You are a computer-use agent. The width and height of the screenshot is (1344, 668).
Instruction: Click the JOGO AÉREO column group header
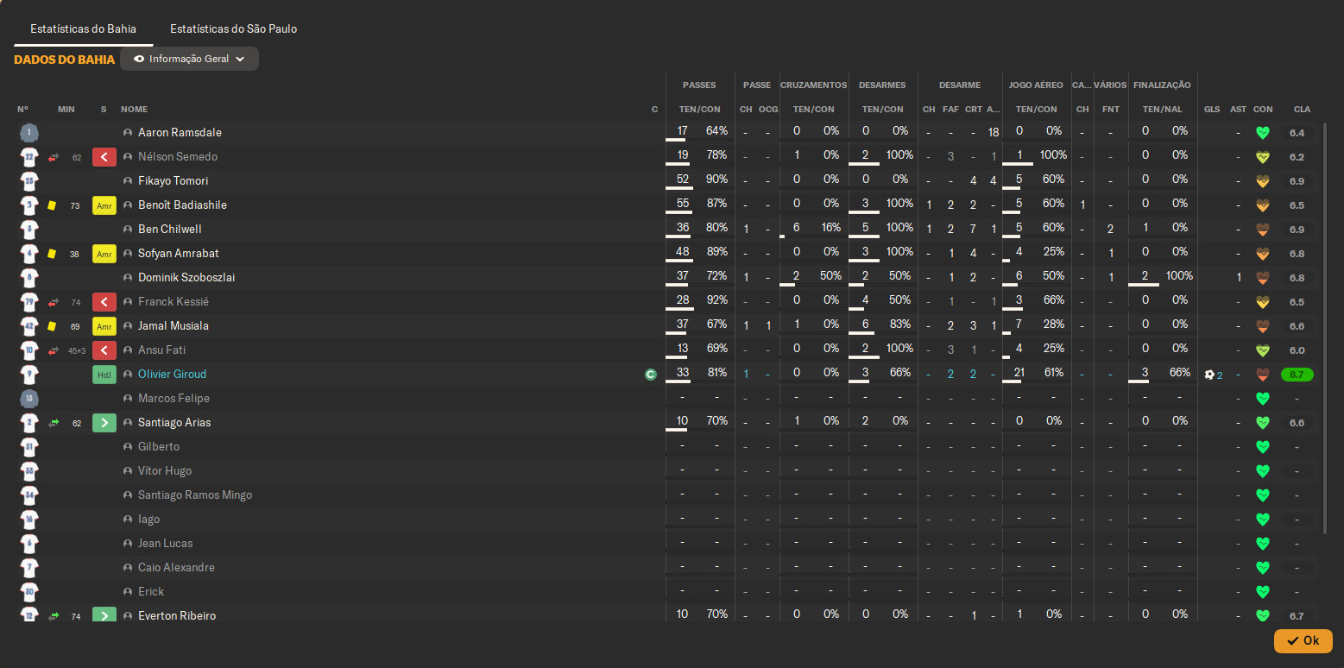click(1036, 85)
